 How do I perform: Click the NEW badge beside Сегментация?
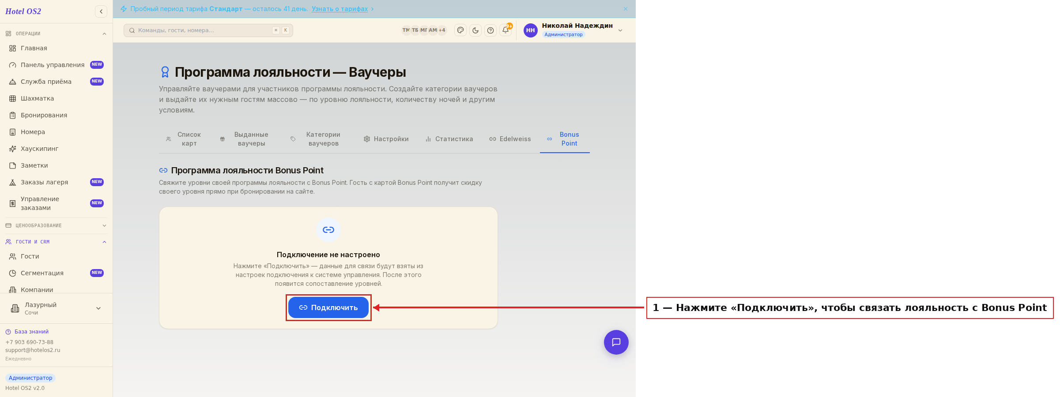pos(97,273)
